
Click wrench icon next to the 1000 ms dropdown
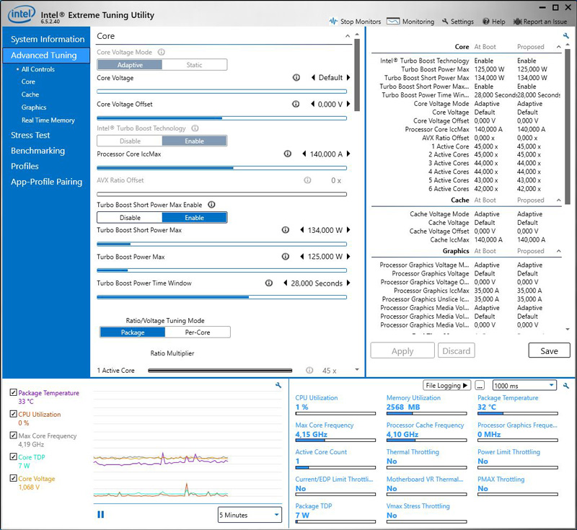tap(566, 386)
